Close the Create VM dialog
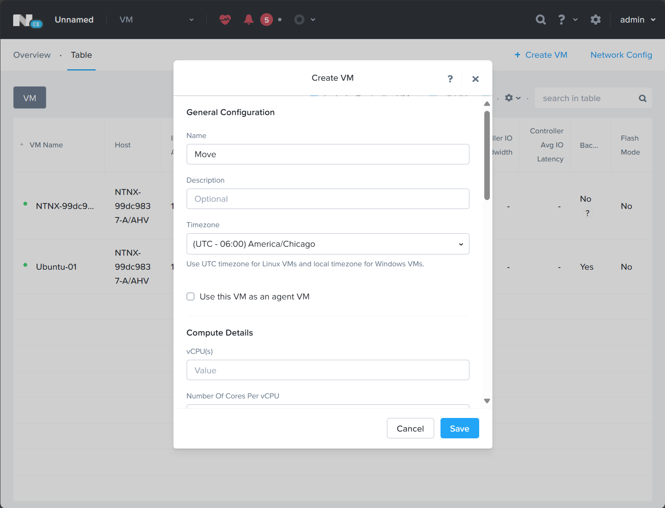The image size is (665, 508). click(x=475, y=79)
